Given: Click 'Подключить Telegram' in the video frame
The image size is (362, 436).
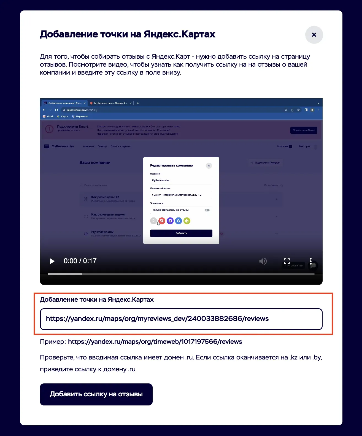Looking at the screenshot, I should click(265, 163).
